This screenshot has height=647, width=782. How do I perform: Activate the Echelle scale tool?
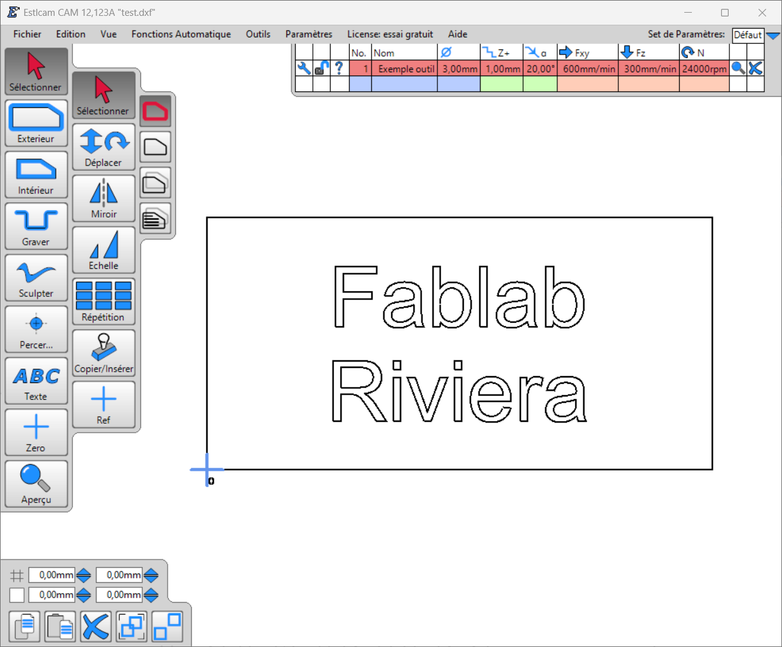pos(103,250)
